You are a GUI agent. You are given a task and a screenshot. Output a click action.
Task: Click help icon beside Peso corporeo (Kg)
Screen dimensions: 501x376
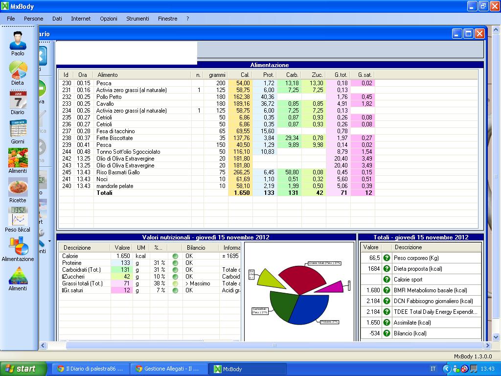[387, 258]
